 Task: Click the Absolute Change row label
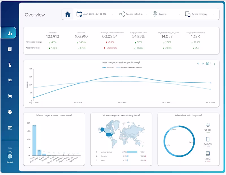pyautogui.click(x=33, y=48)
